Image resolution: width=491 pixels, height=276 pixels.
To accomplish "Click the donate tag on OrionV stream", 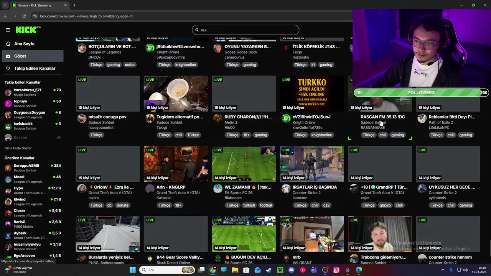I will tap(122, 205).
